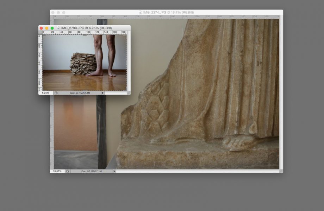The image size is (324, 211).
Task: Open status bar arrow menu in IMG_2799.JPG
Action: click(x=103, y=93)
